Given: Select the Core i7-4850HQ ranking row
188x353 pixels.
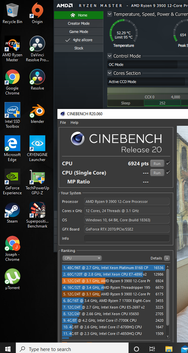Looking at the screenshot, I should (114, 334).
